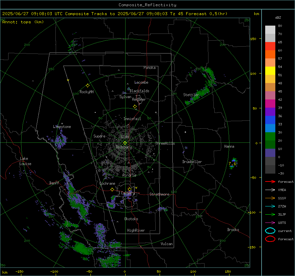The image size is (295, 276).
Task: Click the Innisfail town label
Action: 132,119
